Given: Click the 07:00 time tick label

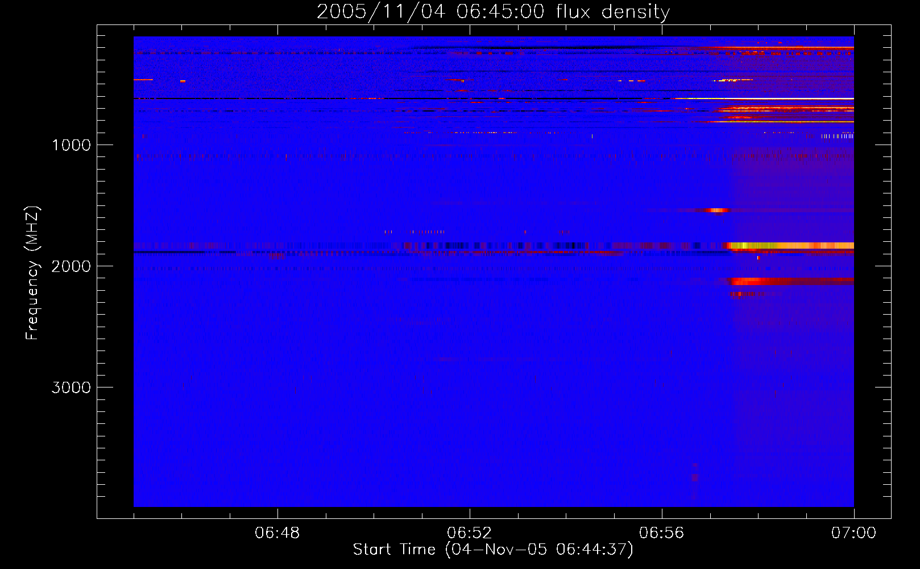Looking at the screenshot, I should 853,533.
